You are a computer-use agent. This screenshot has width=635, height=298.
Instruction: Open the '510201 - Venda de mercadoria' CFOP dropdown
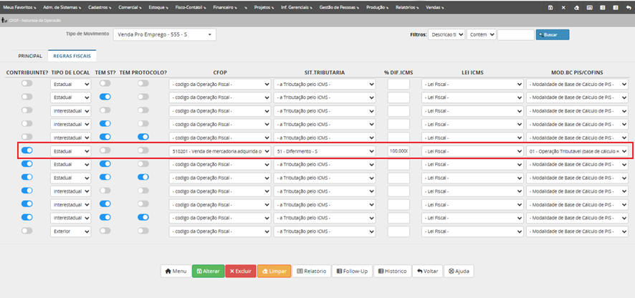pos(220,151)
